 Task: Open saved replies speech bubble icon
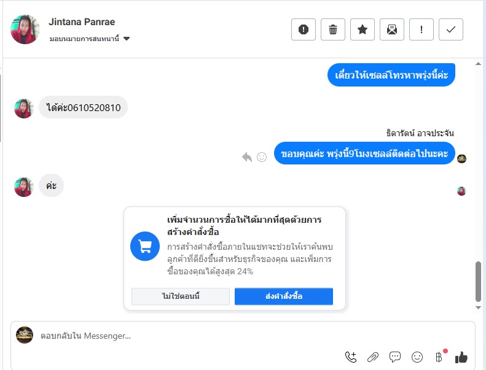pyautogui.click(x=395, y=357)
